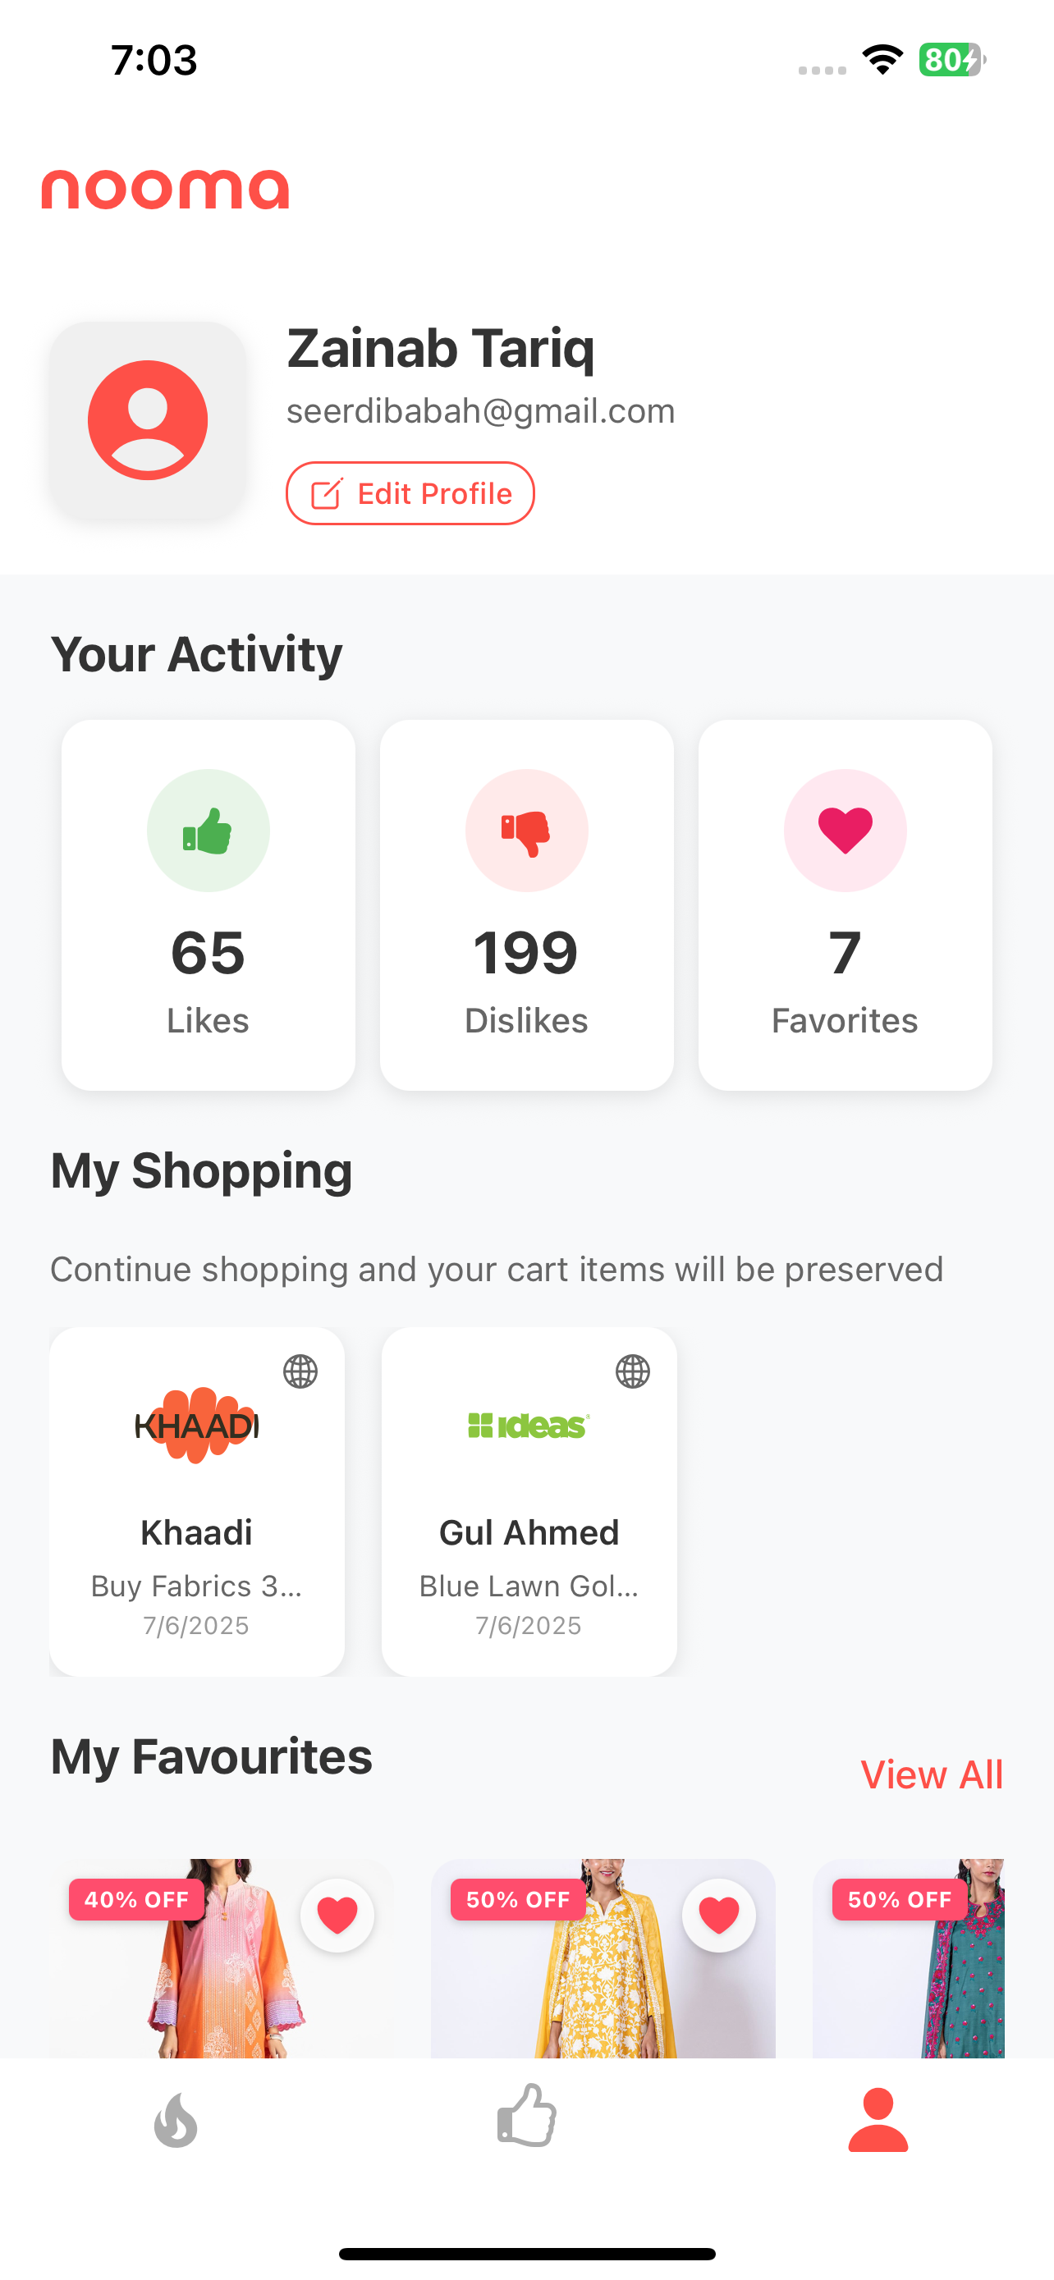Click the Edit Profile button

(x=410, y=493)
